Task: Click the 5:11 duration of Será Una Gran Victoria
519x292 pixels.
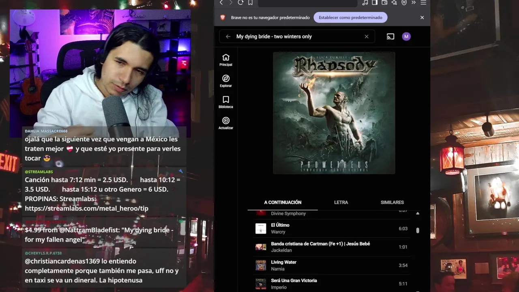Action: click(403, 284)
